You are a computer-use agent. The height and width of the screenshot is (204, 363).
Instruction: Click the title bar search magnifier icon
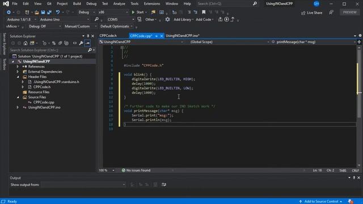click(x=255, y=4)
